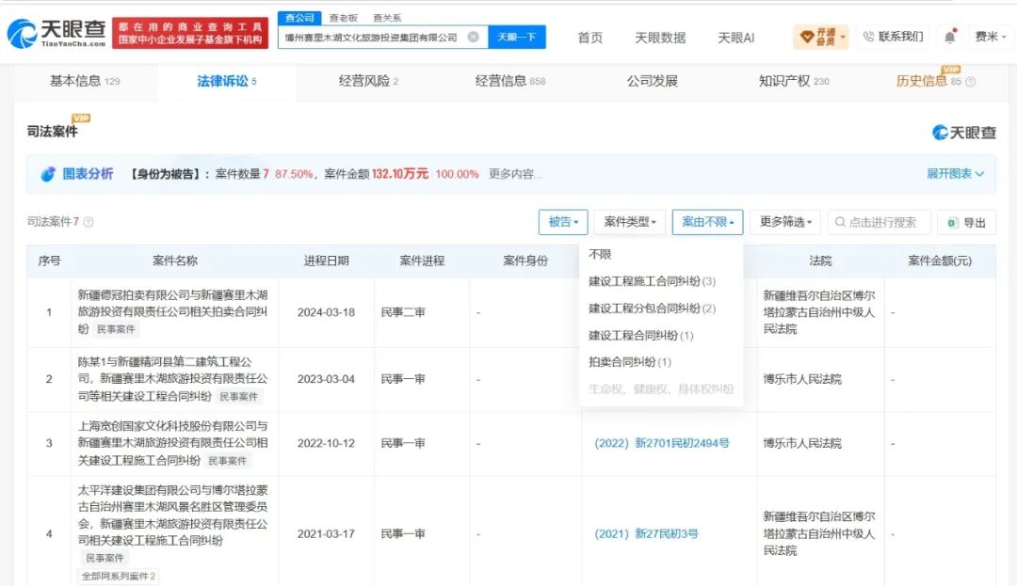
Task: Click 天眼一下 search button
Action: point(517,37)
